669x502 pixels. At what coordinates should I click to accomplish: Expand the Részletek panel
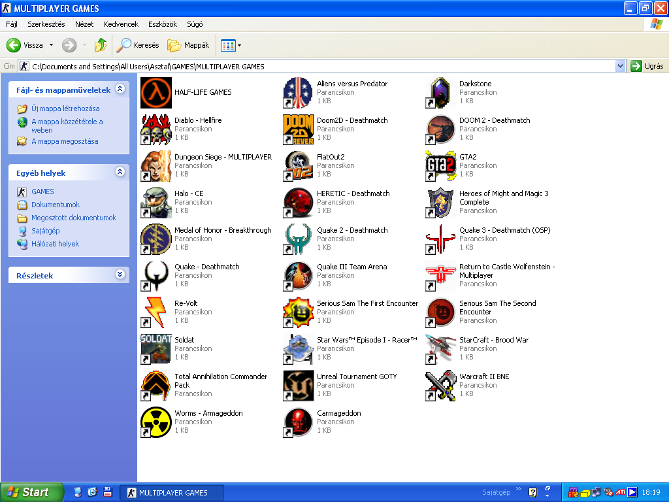point(120,275)
